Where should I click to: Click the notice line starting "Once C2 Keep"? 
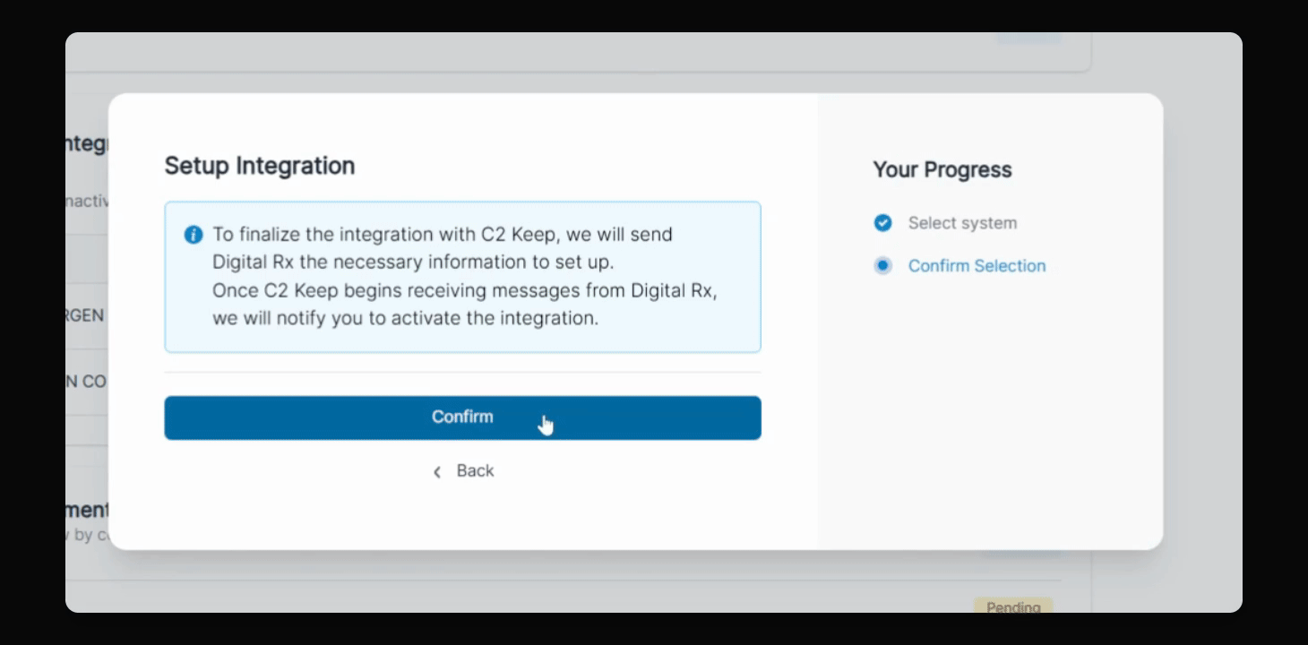(464, 290)
